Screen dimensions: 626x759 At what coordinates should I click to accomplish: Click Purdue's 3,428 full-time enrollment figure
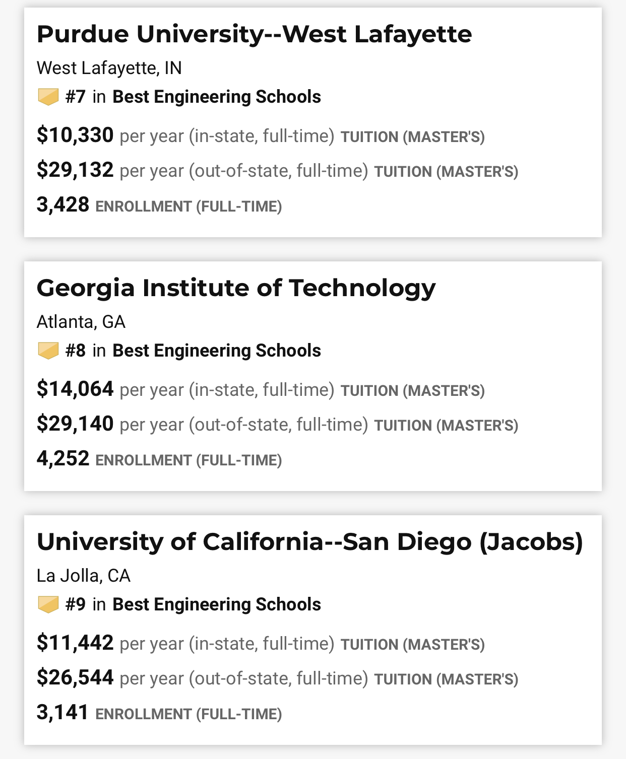coord(63,205)
